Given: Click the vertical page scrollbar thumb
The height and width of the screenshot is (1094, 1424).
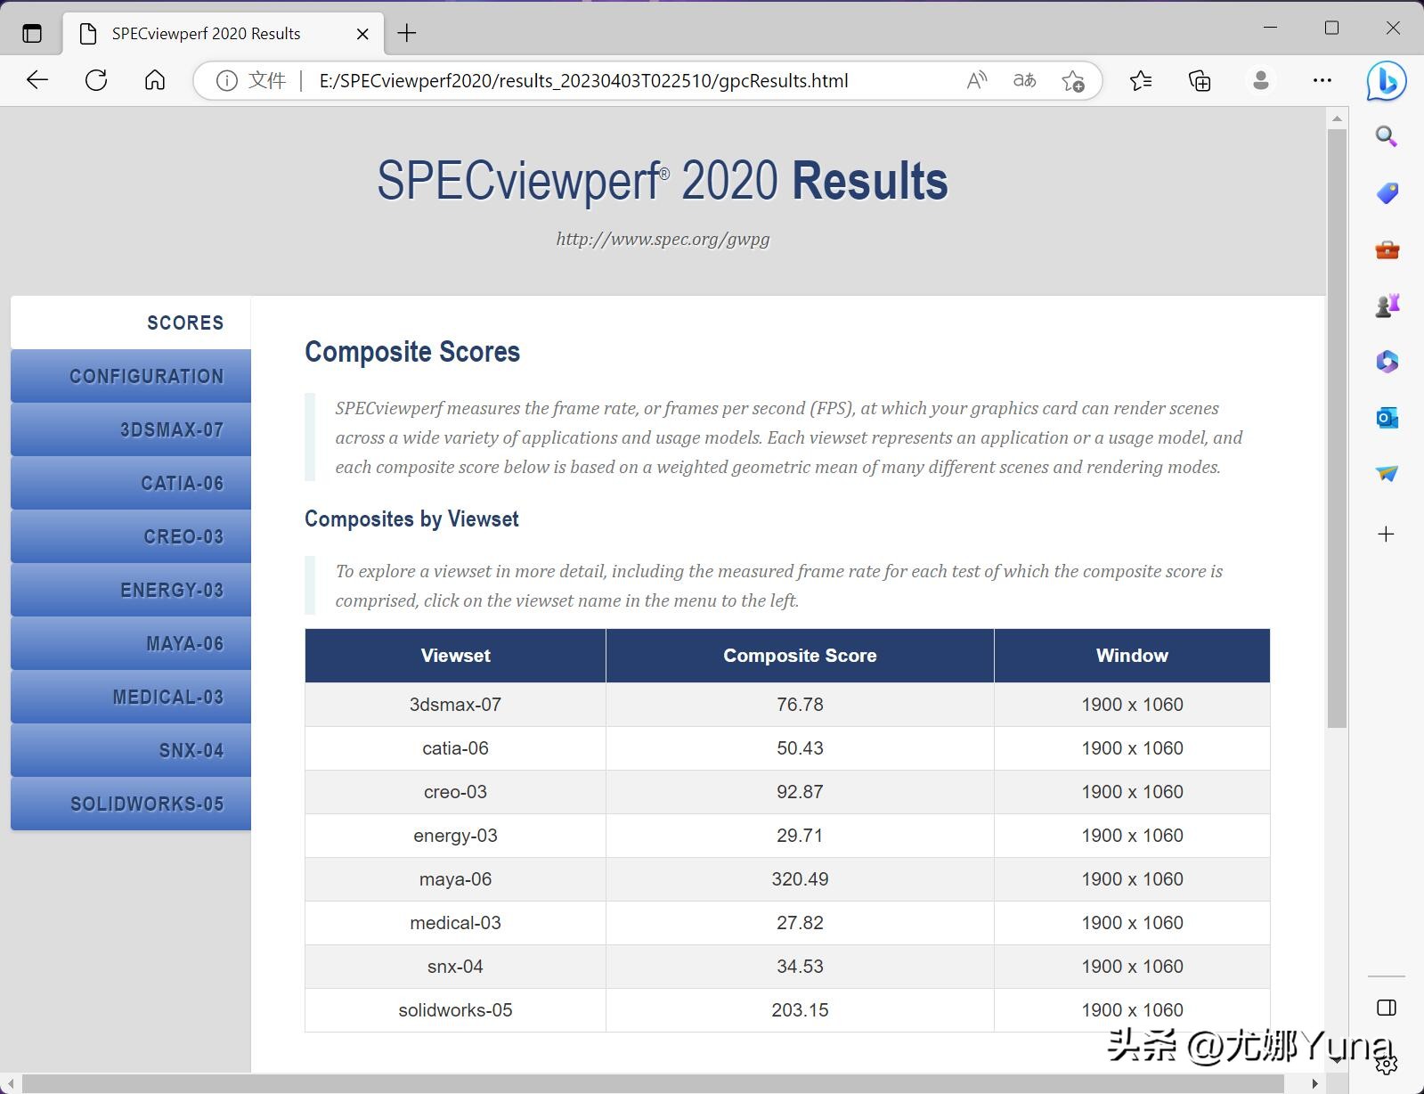Looking at the screenshot, I should [1337, 428].
